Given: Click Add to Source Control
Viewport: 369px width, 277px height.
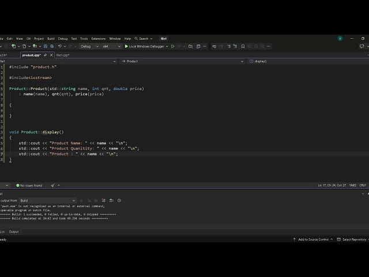Looking at the screenshot, I should (313, 239).
